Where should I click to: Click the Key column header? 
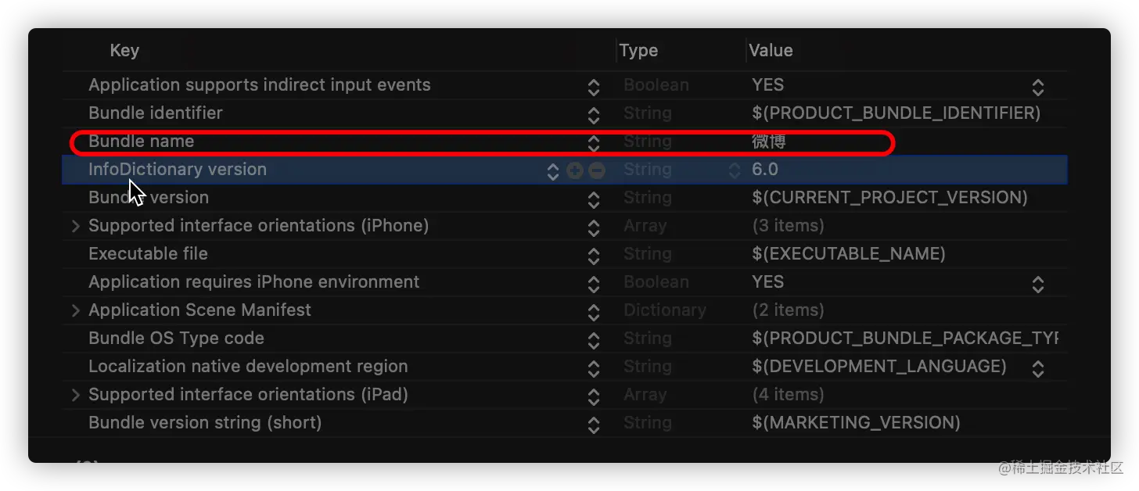click(x=124, y=51)
